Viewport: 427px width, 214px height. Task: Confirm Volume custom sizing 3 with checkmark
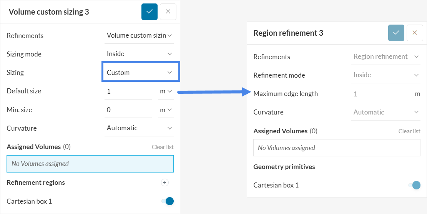tap(150, 12)
